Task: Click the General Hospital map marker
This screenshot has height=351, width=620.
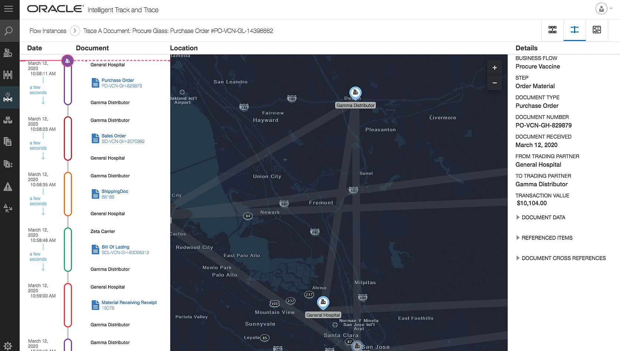Action: pos(323,303)
